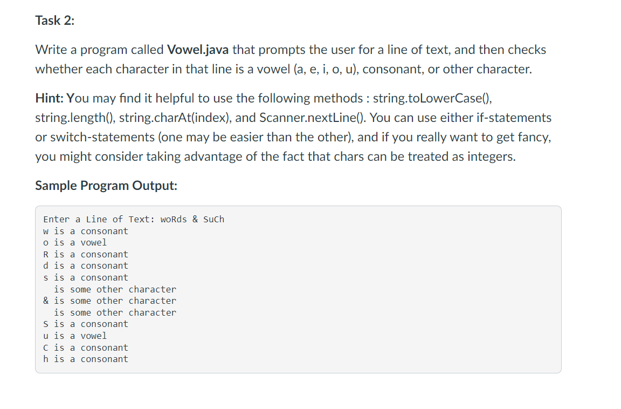
Task: Click the 'C is a consonant' output line
Action: pyautogui.click(x=86, y=347)
